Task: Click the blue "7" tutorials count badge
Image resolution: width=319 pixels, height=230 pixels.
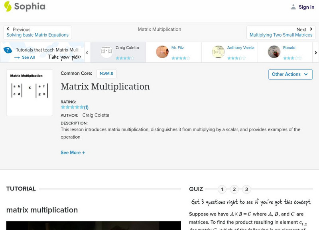Action: coord(7,50)
